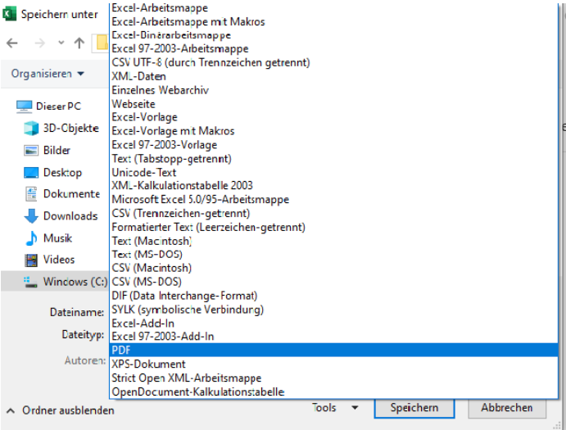Open Dokumente folder in sidebar
The width and height of the screenshot is (566, 430).
coord(61,194)
